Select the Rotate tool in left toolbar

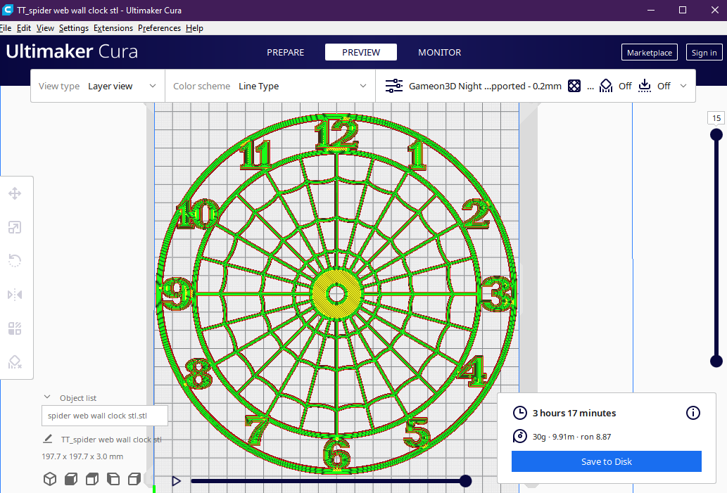15,260
